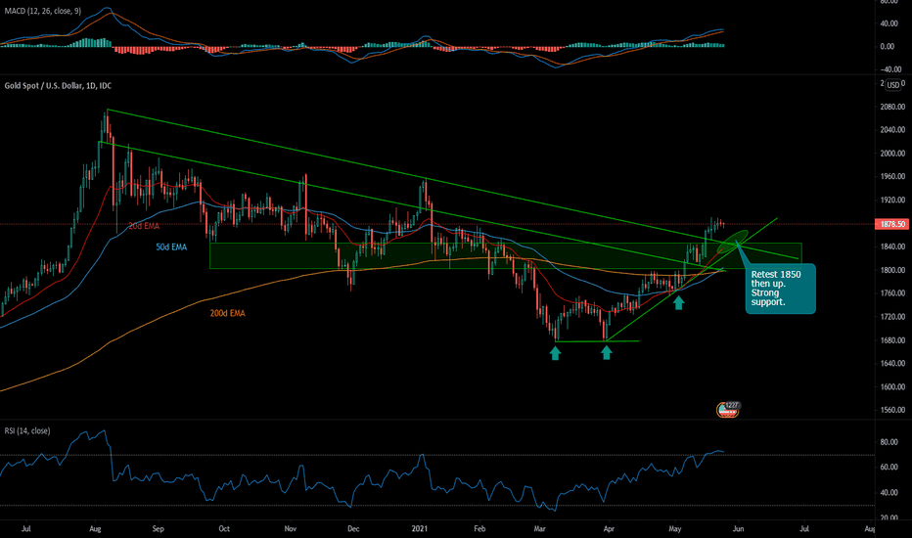
Task: Click the Apr label on time axis
Action: pyautogui.click(x=609, y=529)
